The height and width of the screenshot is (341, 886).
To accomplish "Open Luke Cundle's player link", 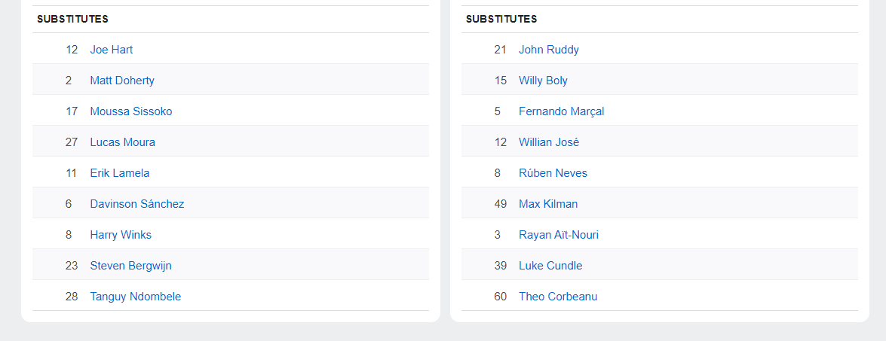I will [550, 266].
